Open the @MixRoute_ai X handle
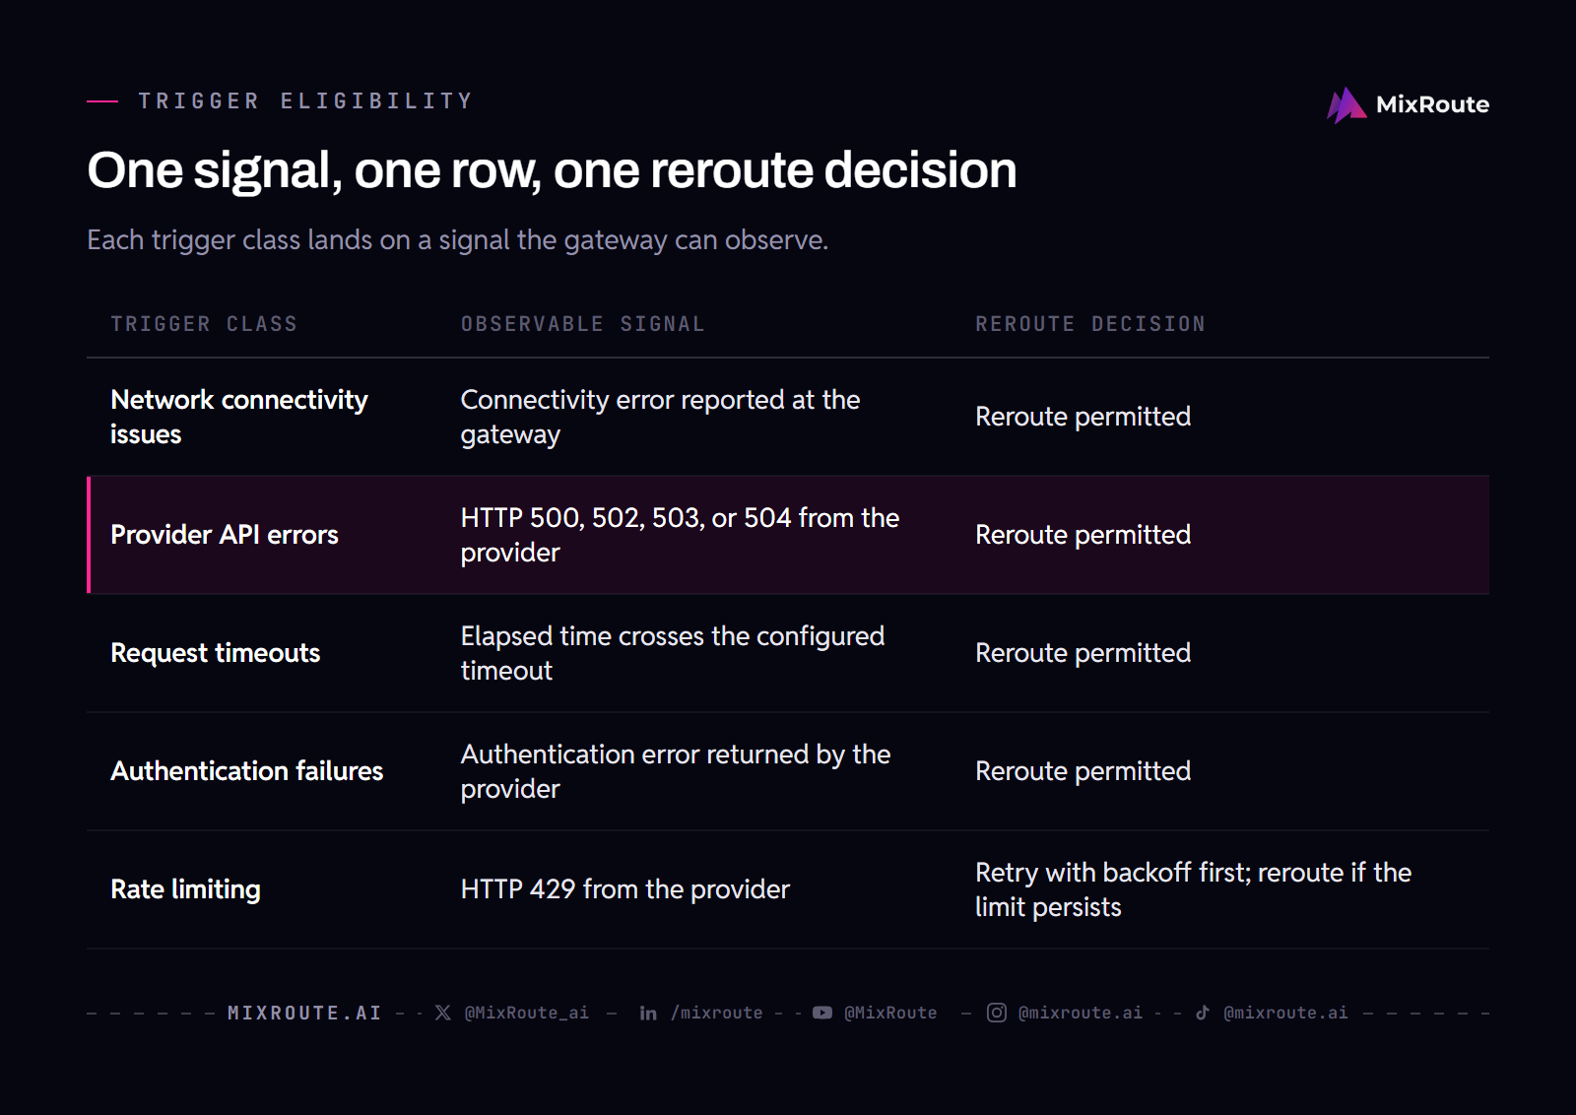 (527, 1013)
